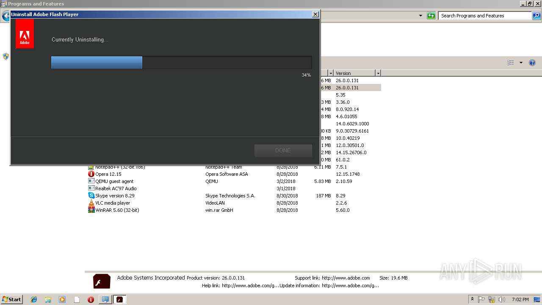Click the QEMU guest agent icon

(91, 181)
